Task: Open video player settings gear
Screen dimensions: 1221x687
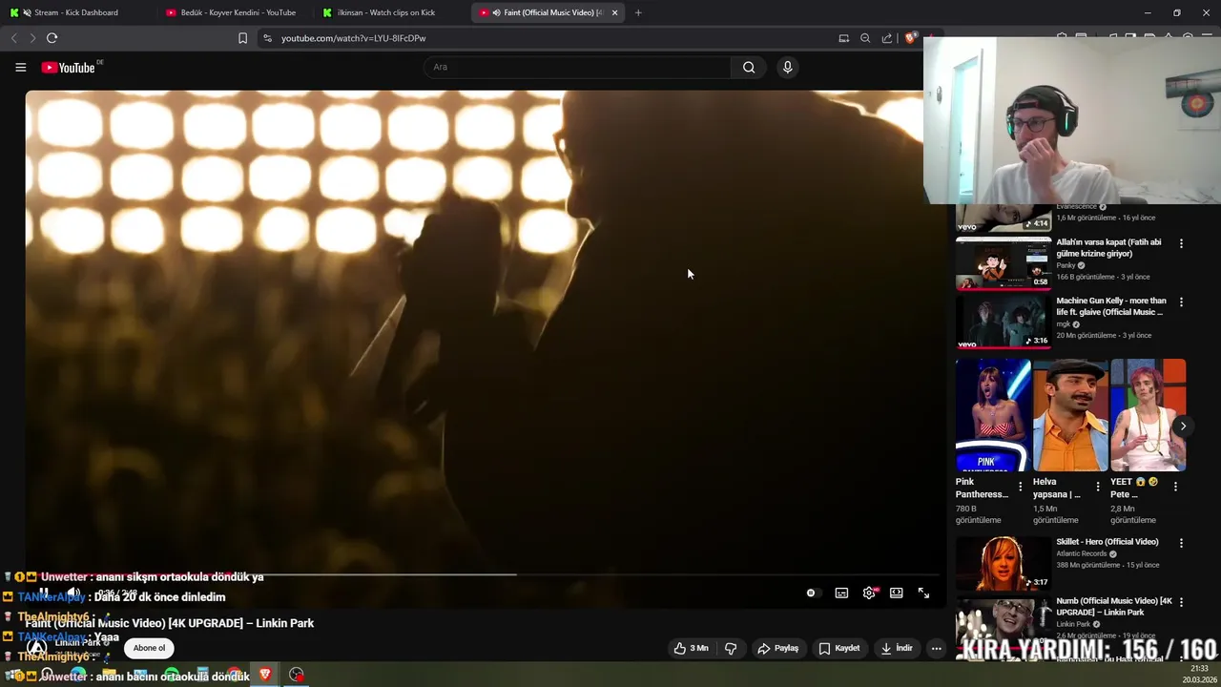Action: (x=869, y=593)
